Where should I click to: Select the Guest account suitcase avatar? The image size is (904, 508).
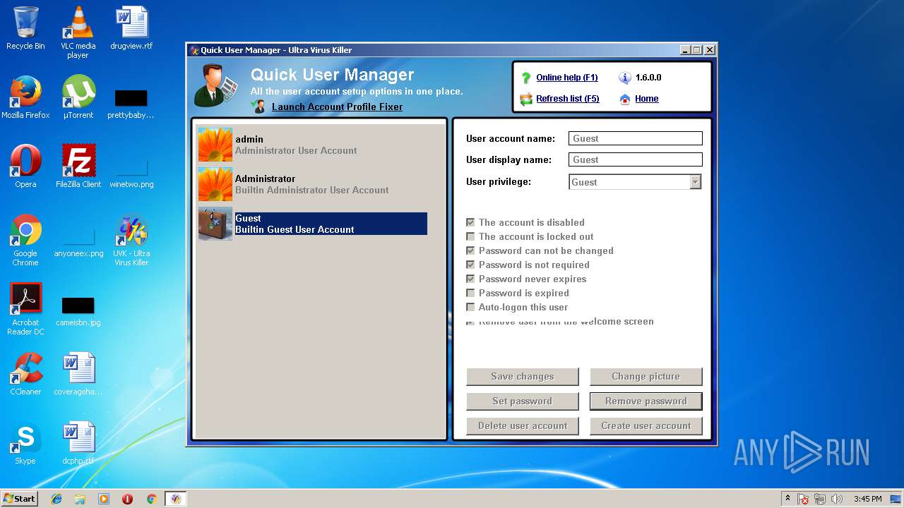pos(215,224)
